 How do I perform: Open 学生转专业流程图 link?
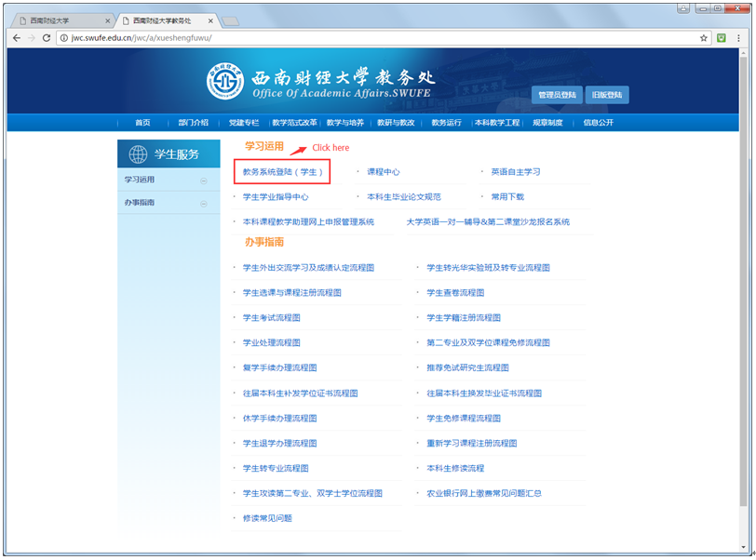pyautogui.click(x=276, y=468)
